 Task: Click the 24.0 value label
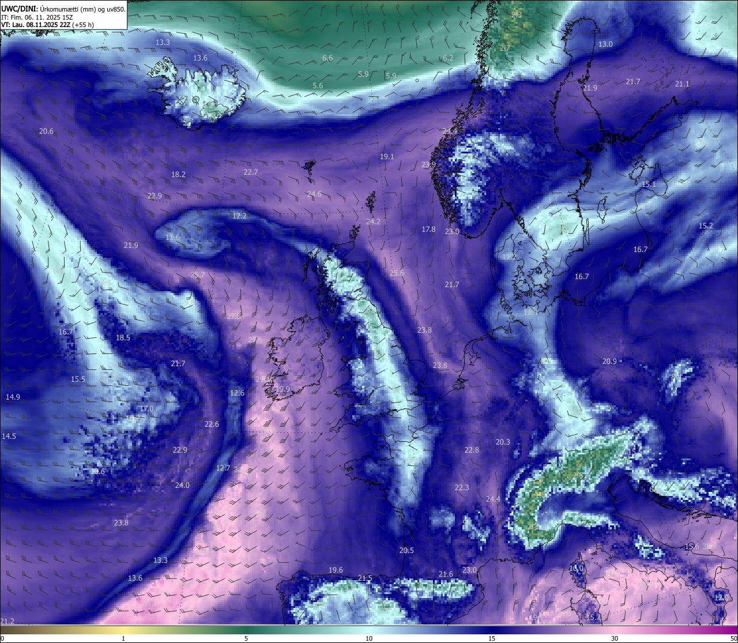point(182,486)
